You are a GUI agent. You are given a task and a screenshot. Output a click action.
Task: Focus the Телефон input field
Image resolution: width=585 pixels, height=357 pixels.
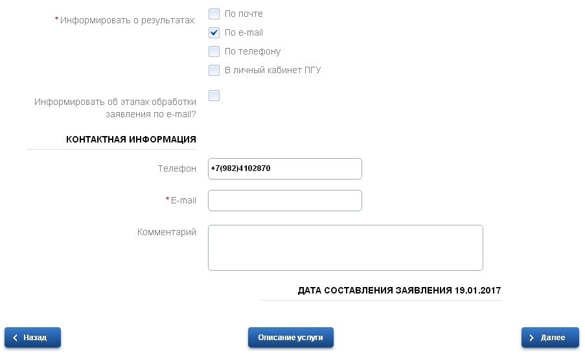284,168
